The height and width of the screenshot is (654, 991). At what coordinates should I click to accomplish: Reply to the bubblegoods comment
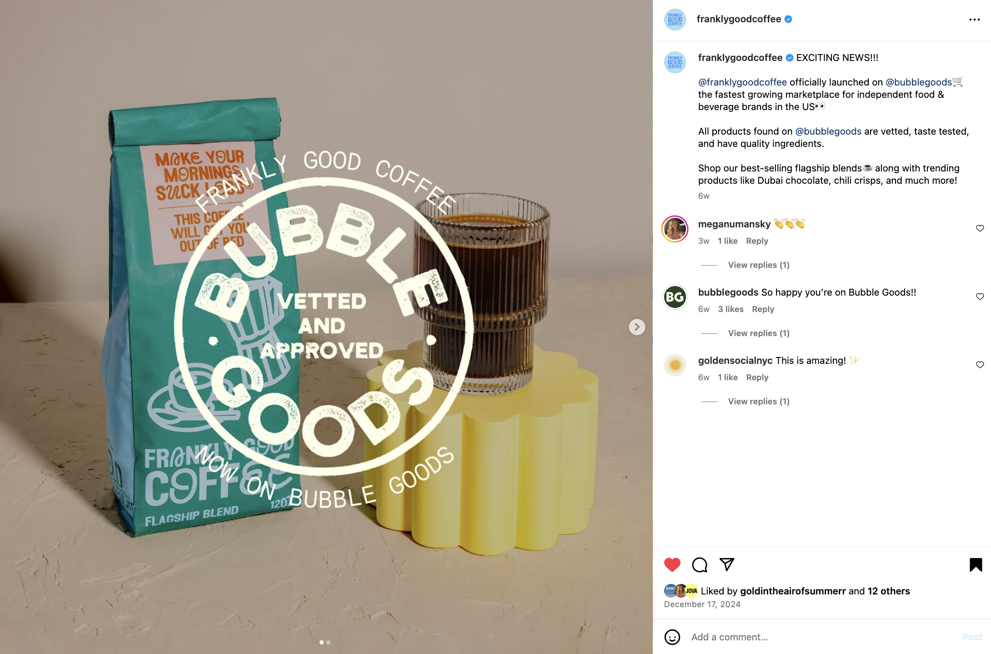(x=763, y=309)
